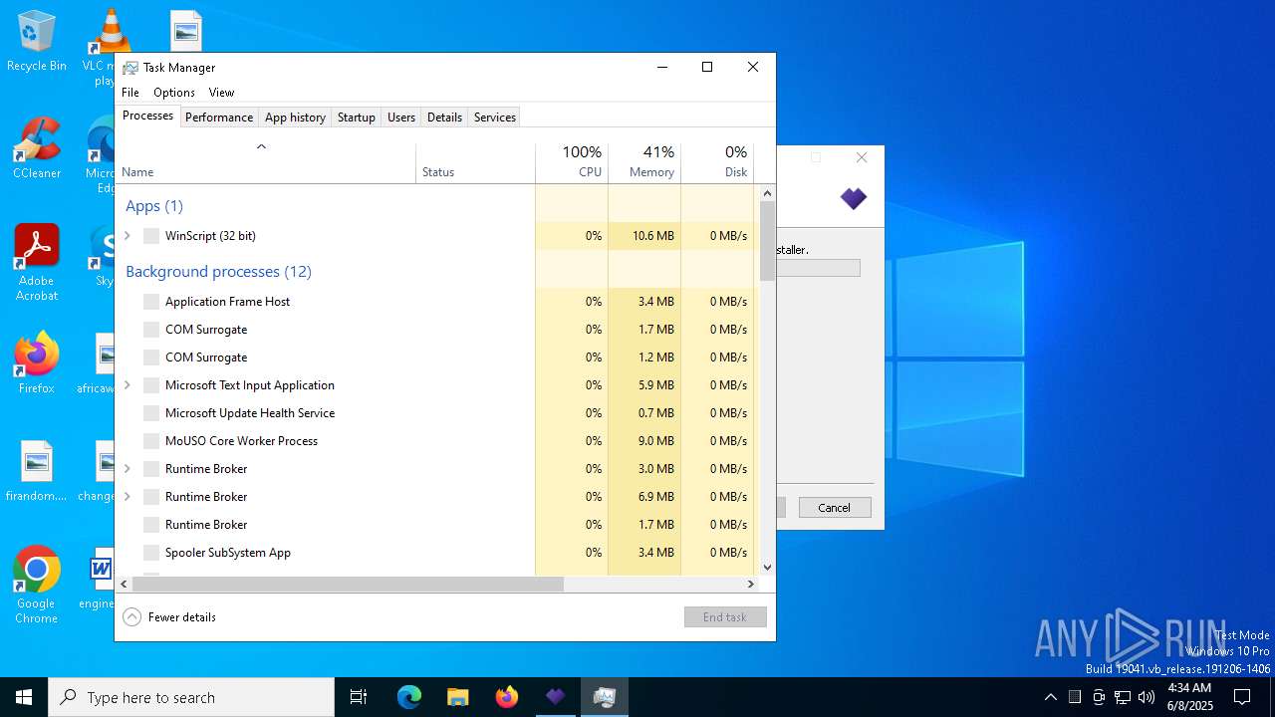Select the WinScript (32 bit) process icon
The image size is (1275, 717).
[151, 236]
